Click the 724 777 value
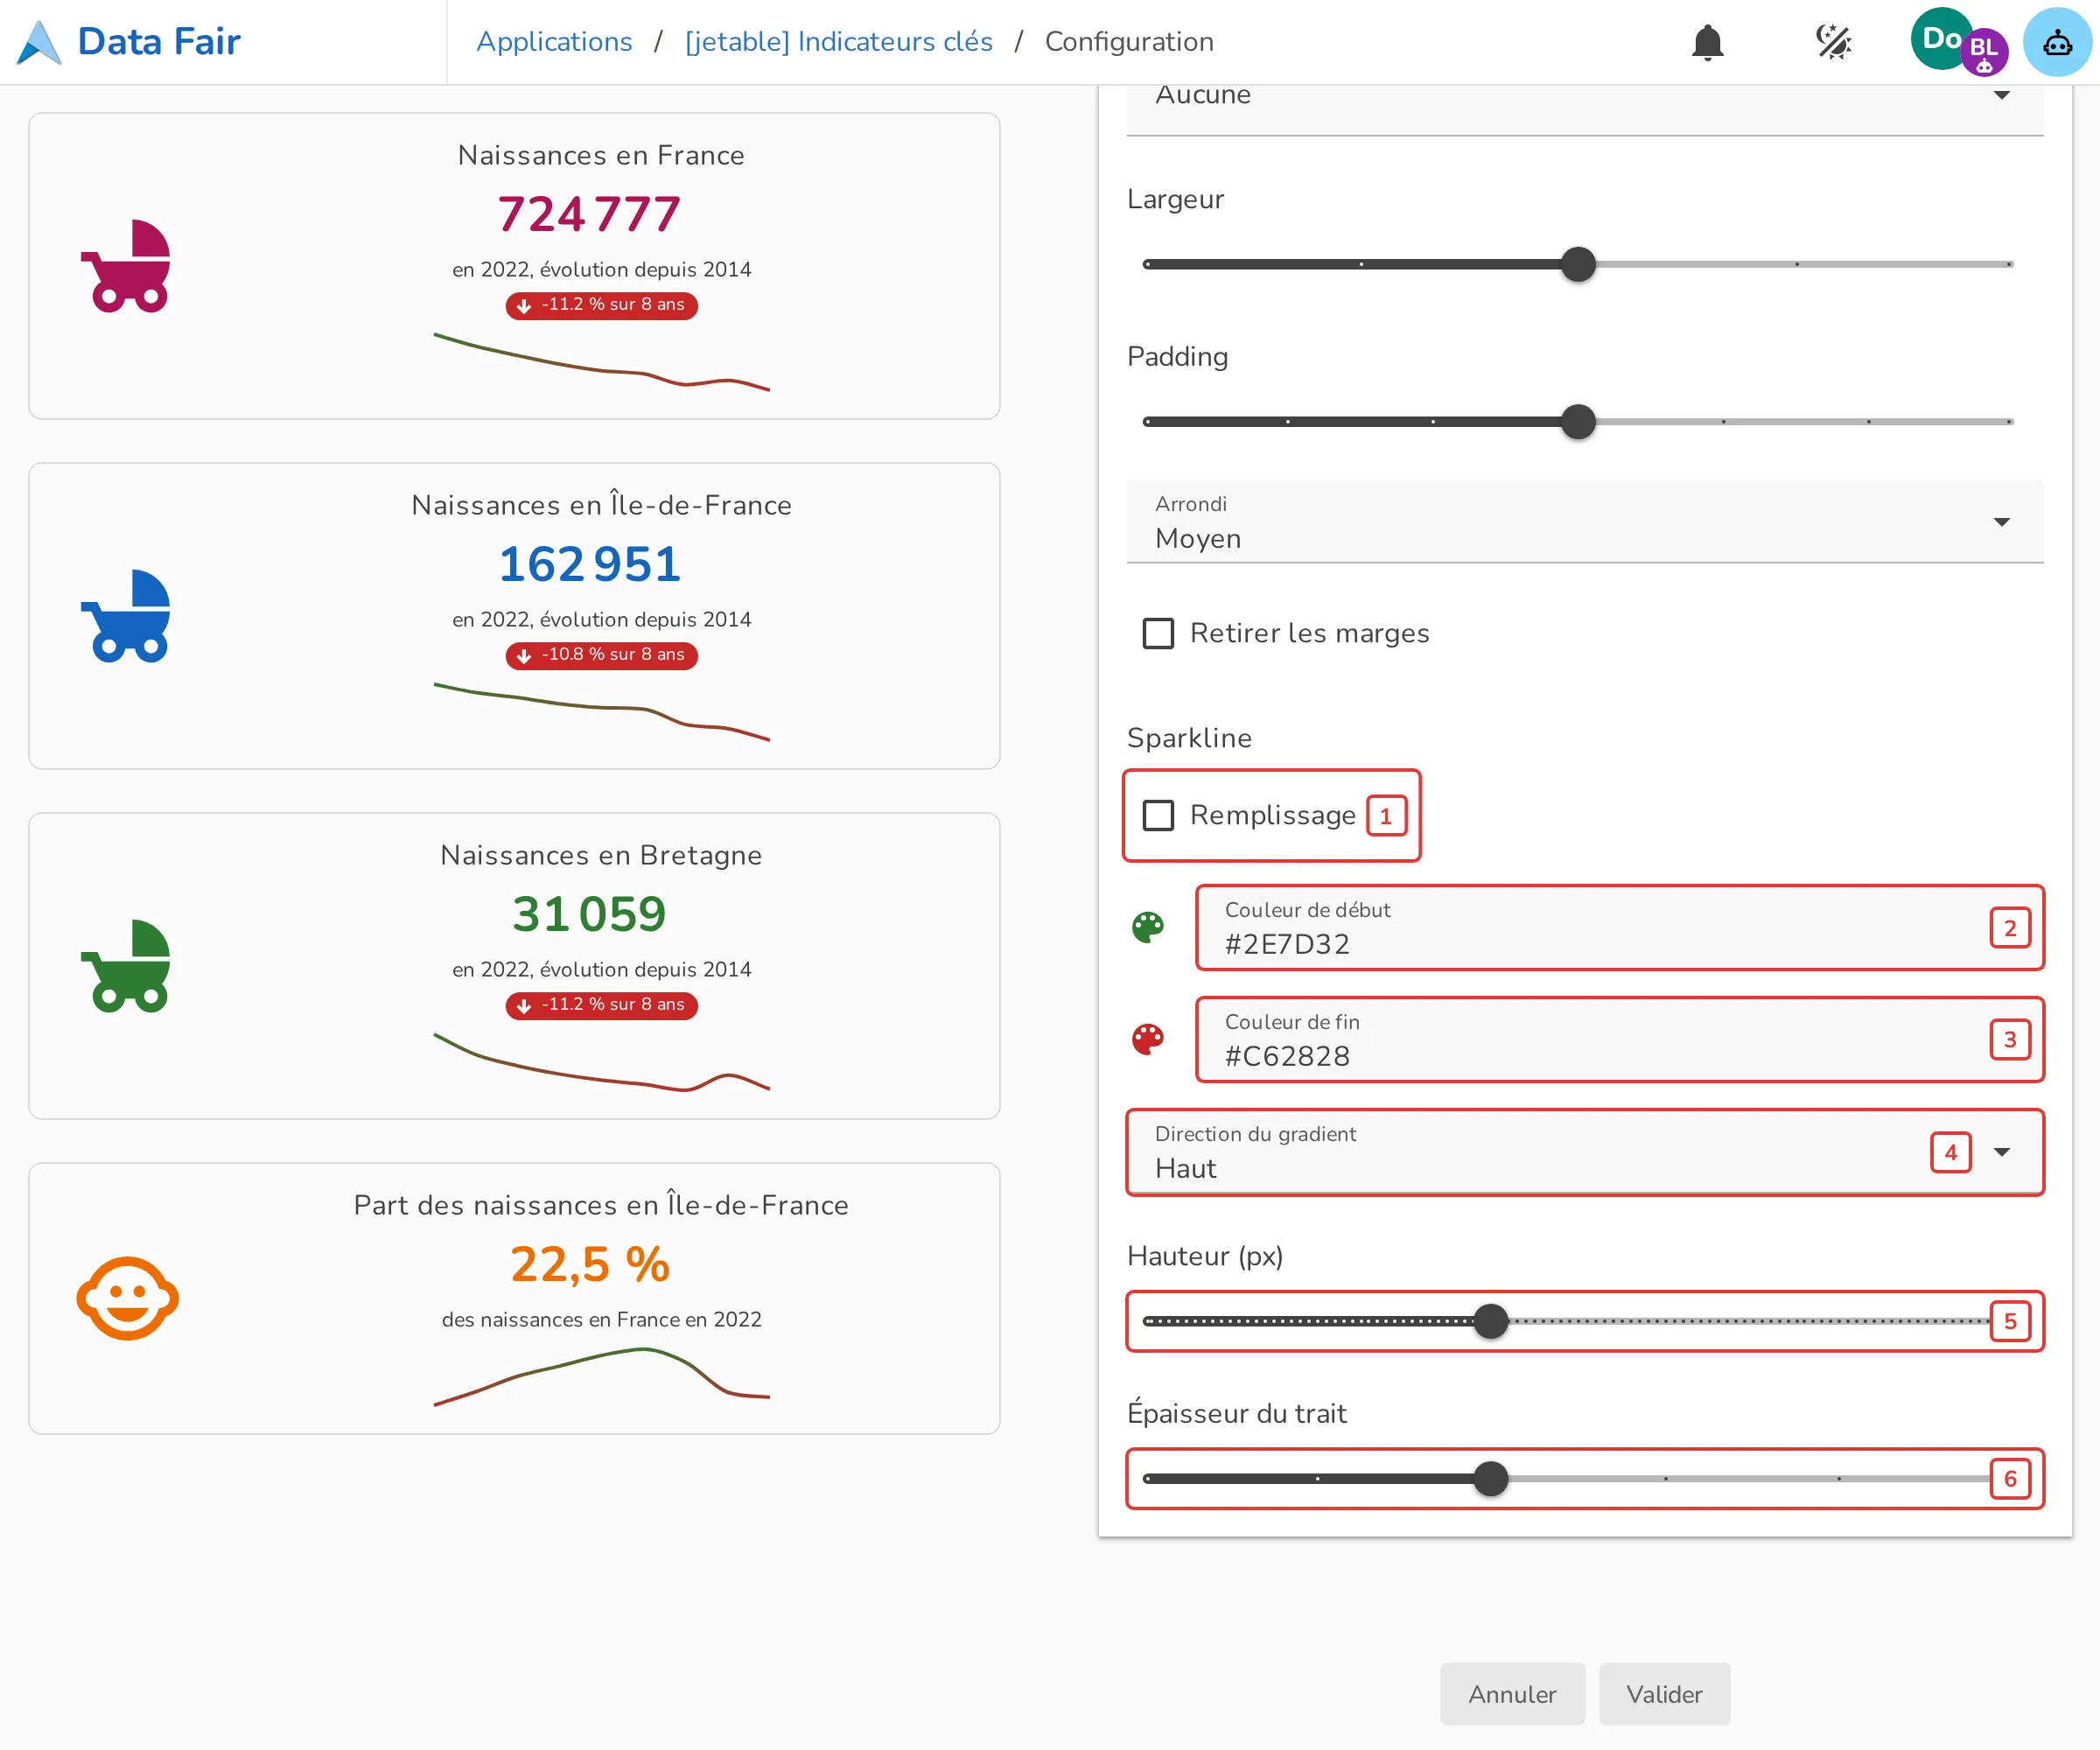Image resolution: width=2100 pixels, height=1750 pixels. [589, 214]
